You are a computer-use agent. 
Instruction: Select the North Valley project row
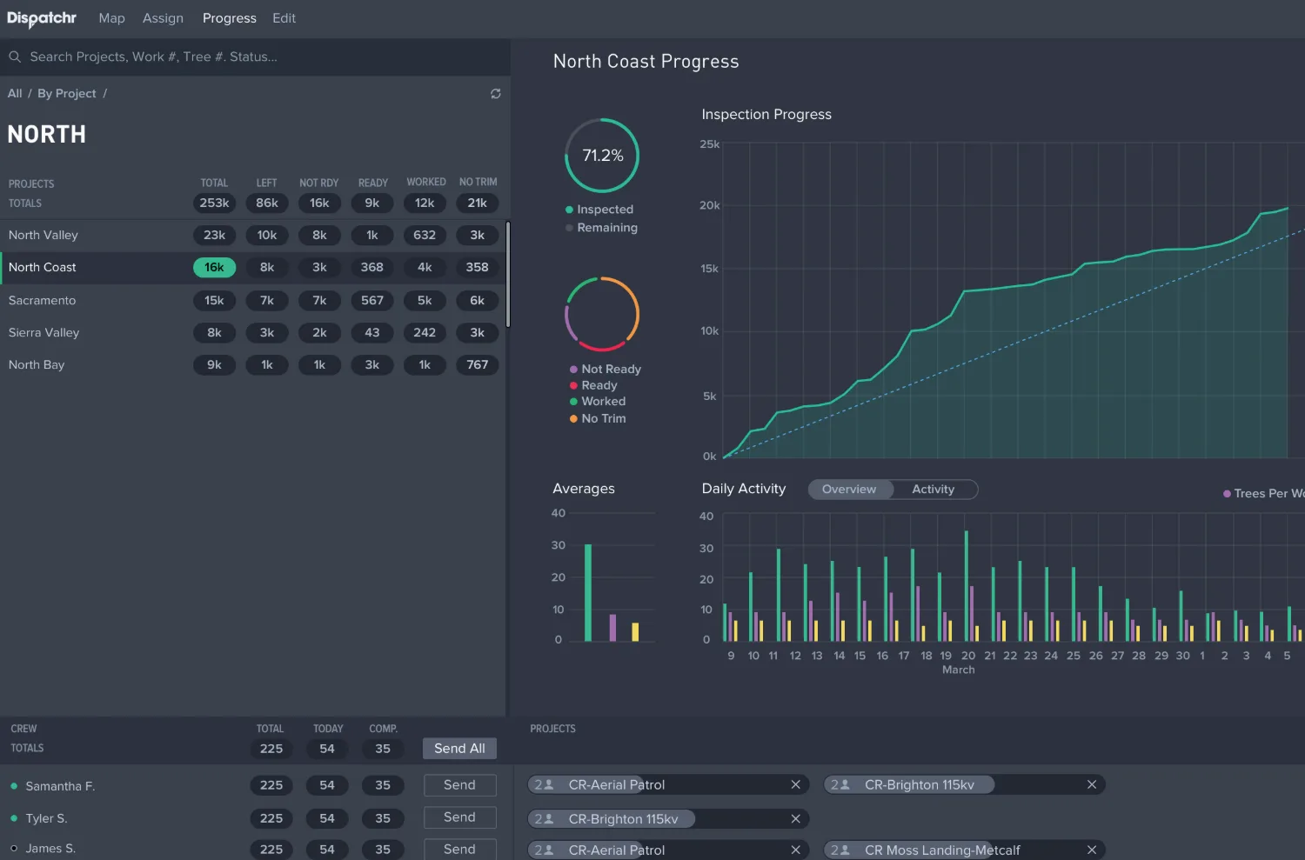[252, 236]
